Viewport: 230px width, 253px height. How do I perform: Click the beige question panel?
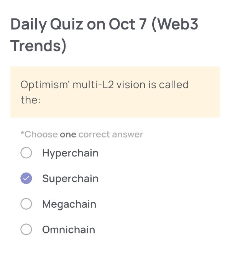click(115, 92)
